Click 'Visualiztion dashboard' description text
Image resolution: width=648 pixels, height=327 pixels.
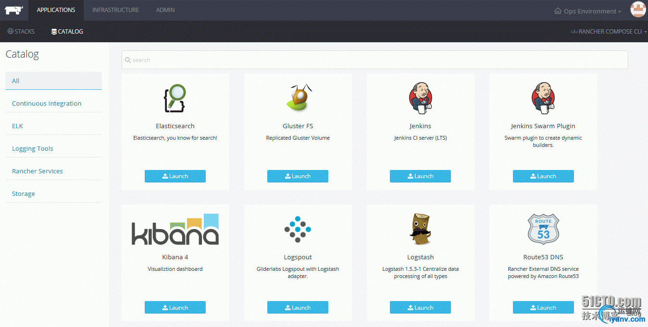[175, 269]
